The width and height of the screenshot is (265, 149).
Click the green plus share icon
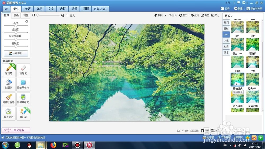(x=261, y=138)
